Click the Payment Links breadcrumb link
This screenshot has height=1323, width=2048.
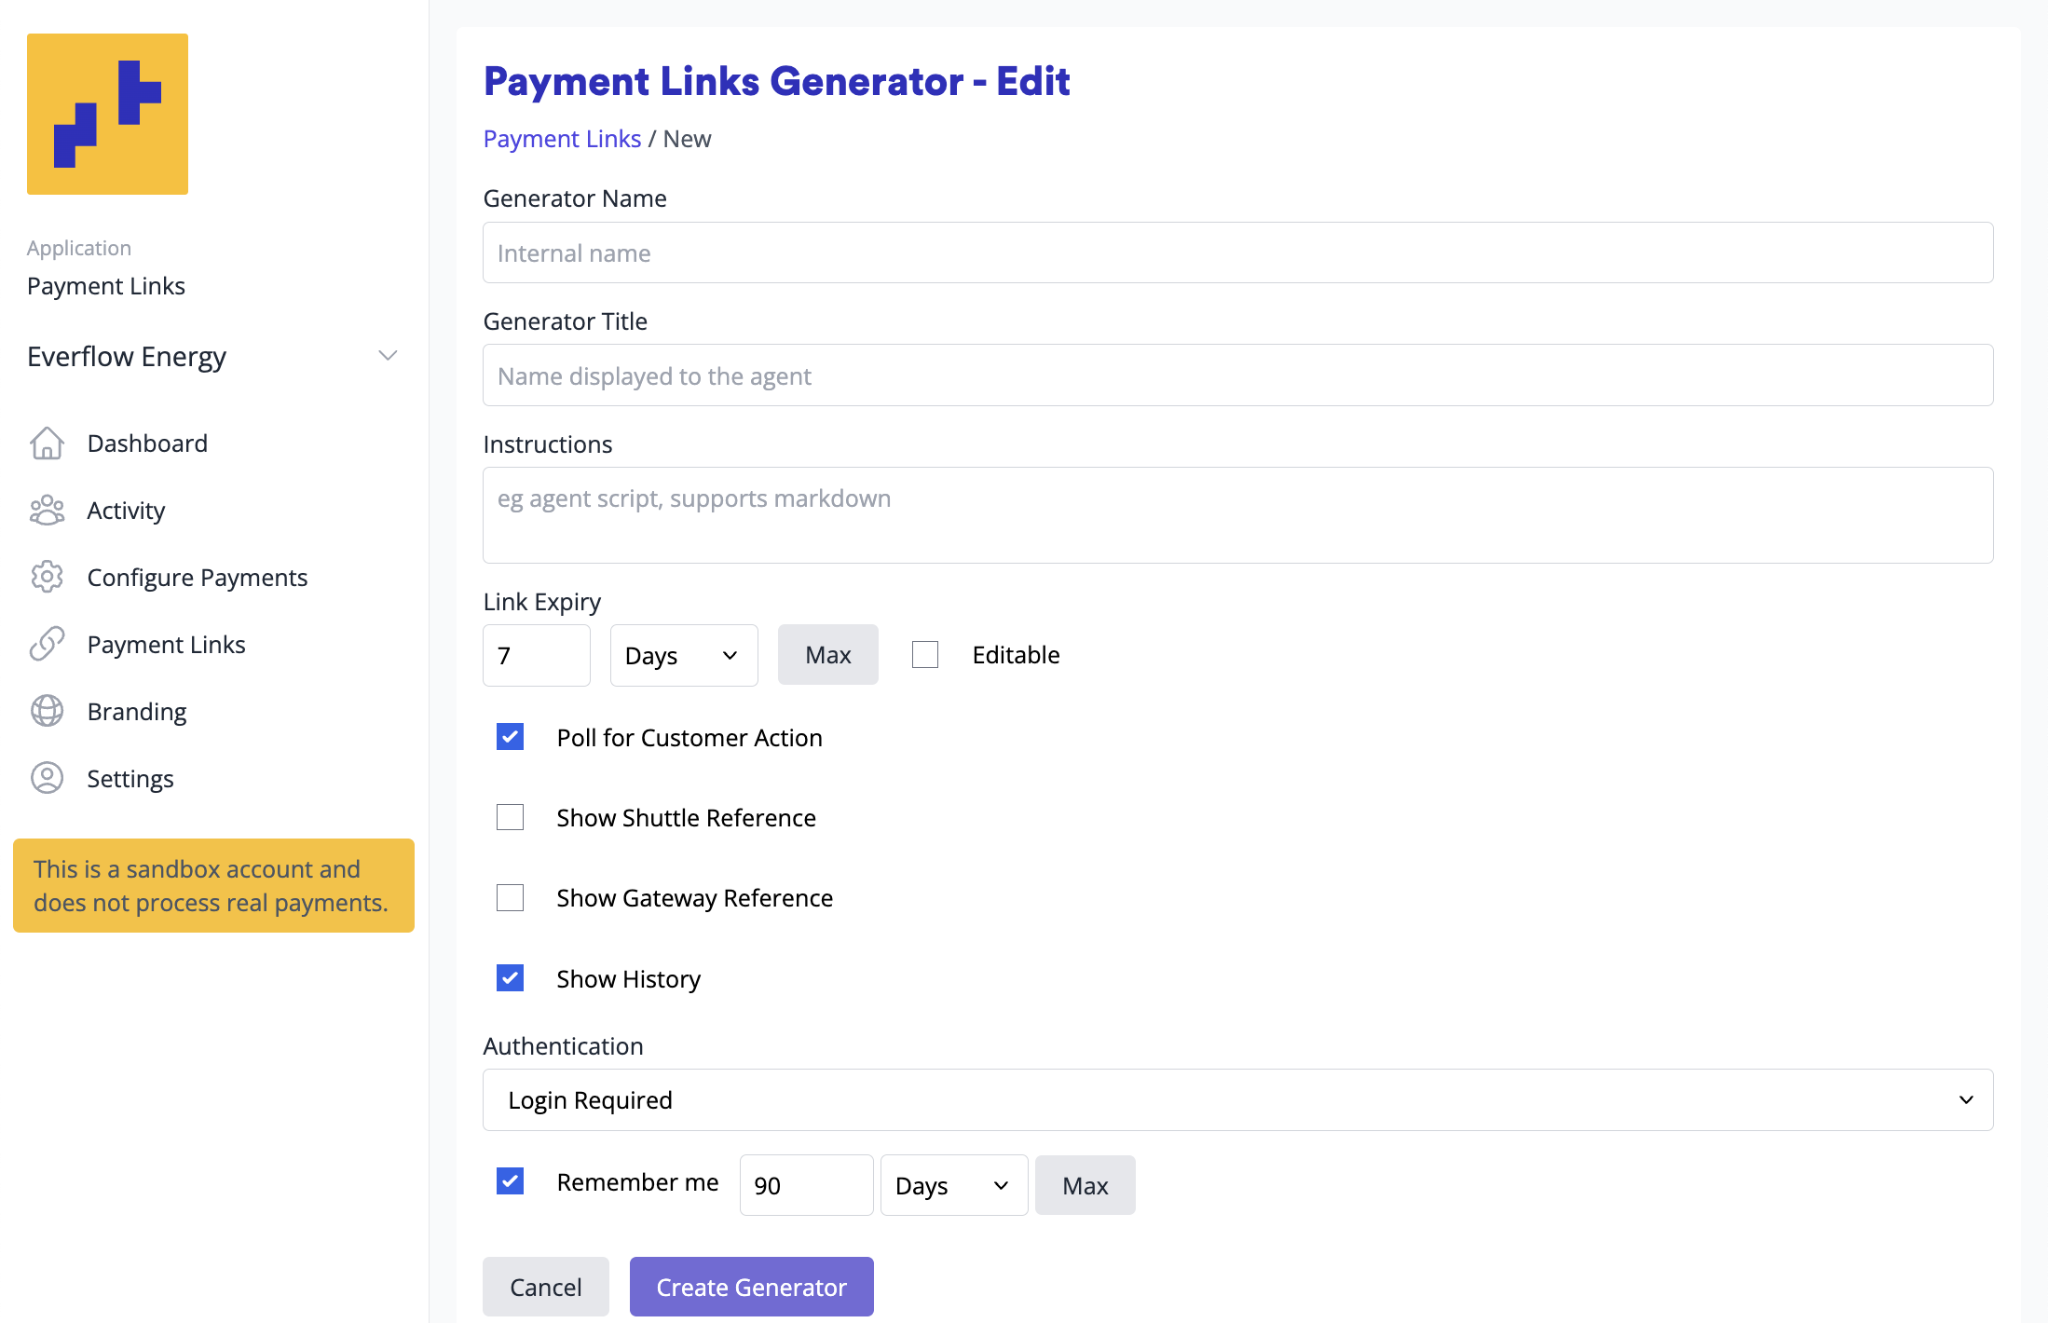562,139
